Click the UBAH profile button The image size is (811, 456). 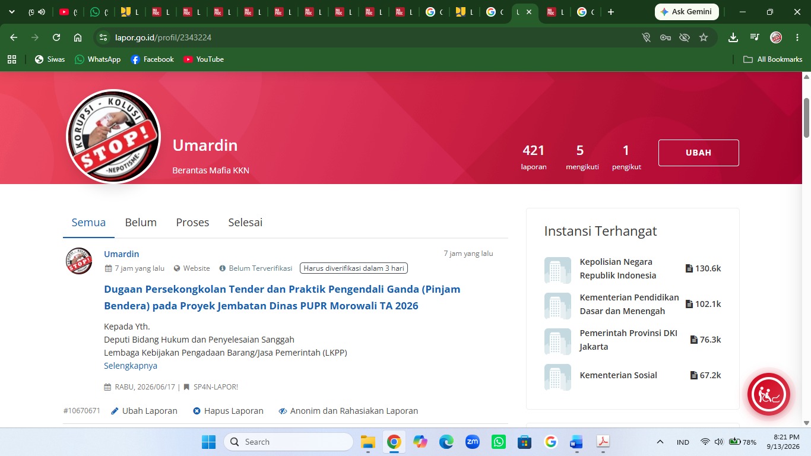point(699,153)
